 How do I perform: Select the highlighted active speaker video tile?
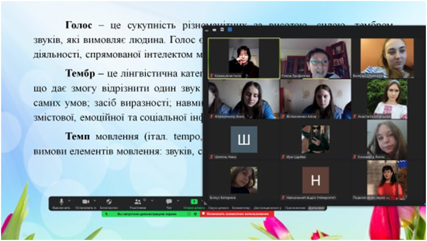(244, 58)
